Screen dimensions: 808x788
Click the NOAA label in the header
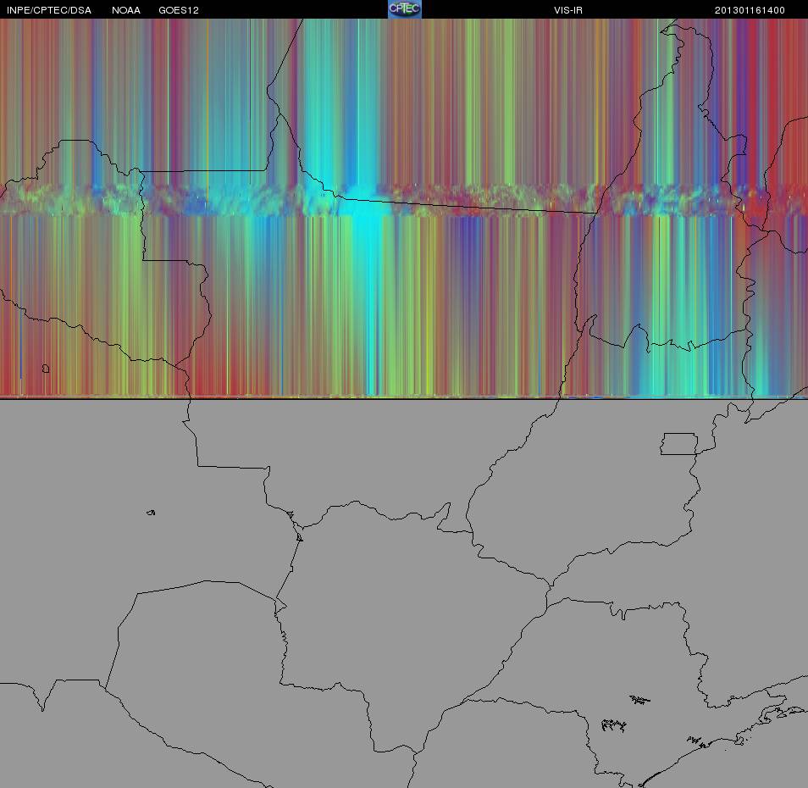(x=125, y=10)
